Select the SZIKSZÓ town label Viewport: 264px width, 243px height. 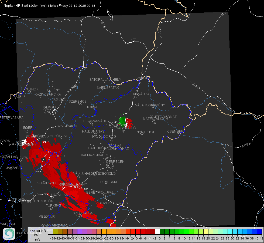click(60, 99)
